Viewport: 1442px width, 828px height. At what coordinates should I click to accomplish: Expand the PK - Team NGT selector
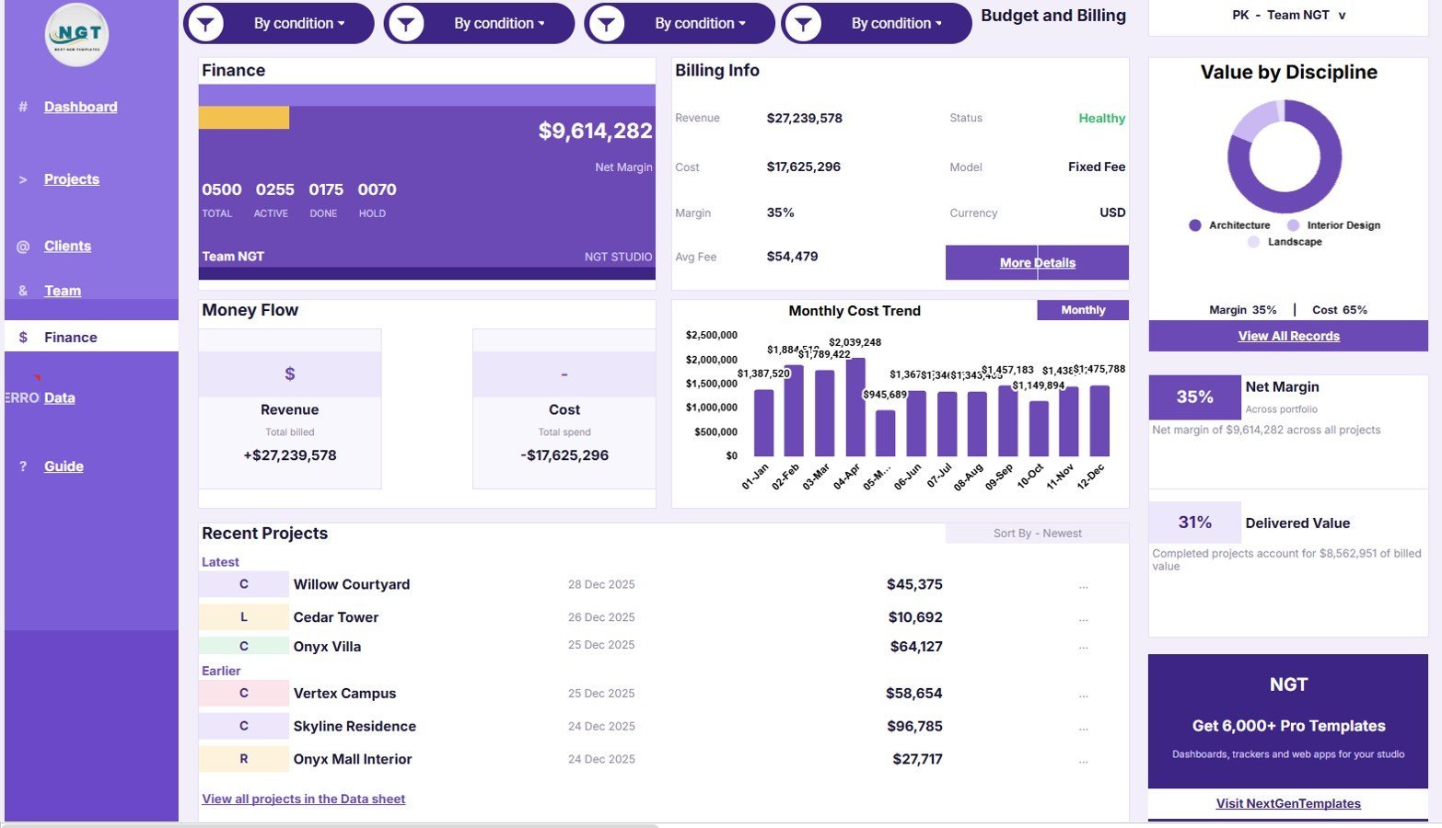(1288, 16)
